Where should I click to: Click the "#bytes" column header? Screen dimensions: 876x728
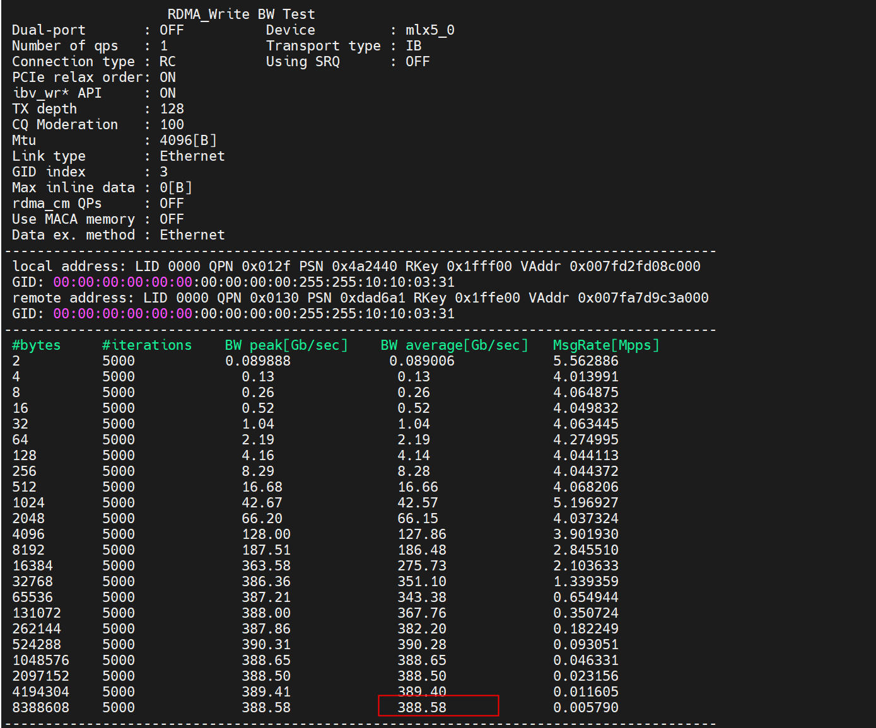coord(37,345)
